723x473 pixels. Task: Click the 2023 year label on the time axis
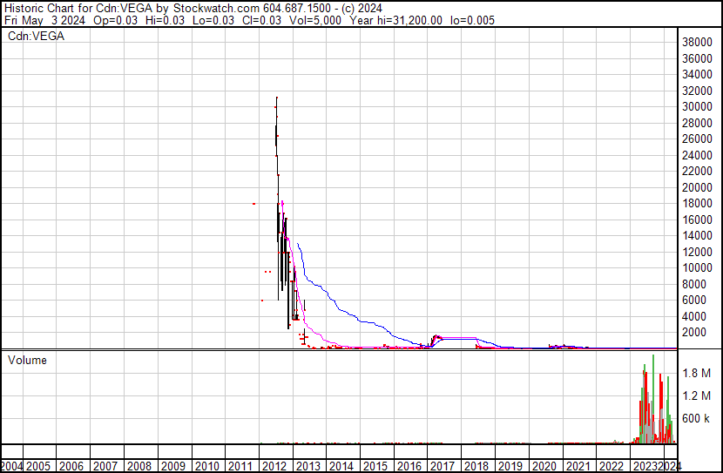pos(645,466)
